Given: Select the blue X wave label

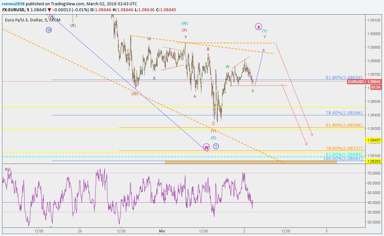Looking at the screenshot, I should point(154,78).
